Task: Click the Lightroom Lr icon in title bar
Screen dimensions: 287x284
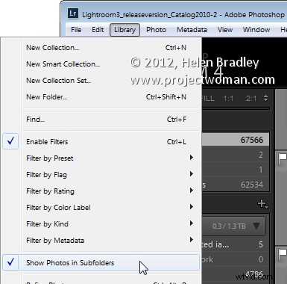Action: click(73, 13)
